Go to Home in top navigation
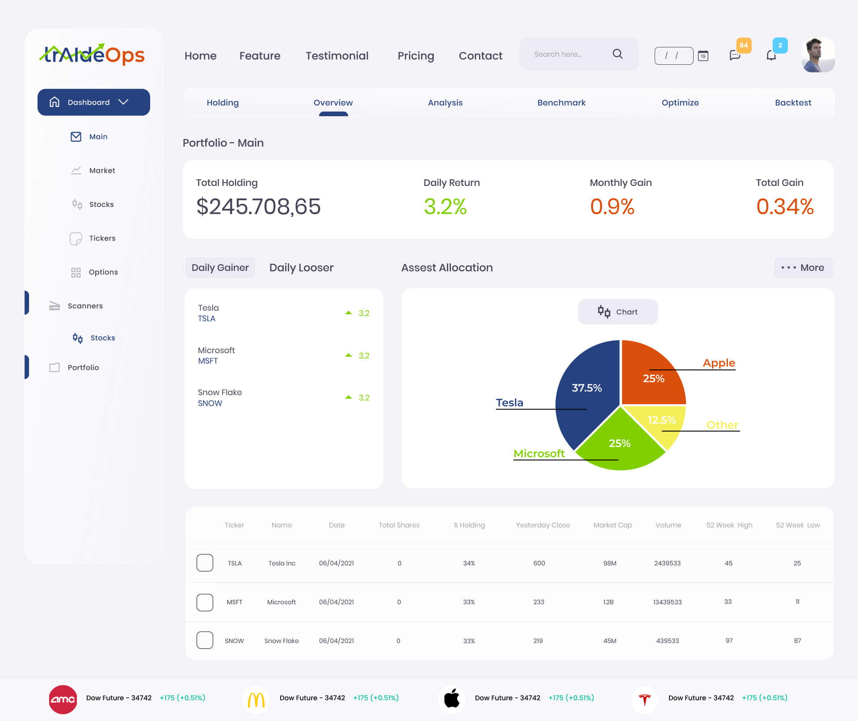Viewport: 858px width, 721px height. click(200, 56)
